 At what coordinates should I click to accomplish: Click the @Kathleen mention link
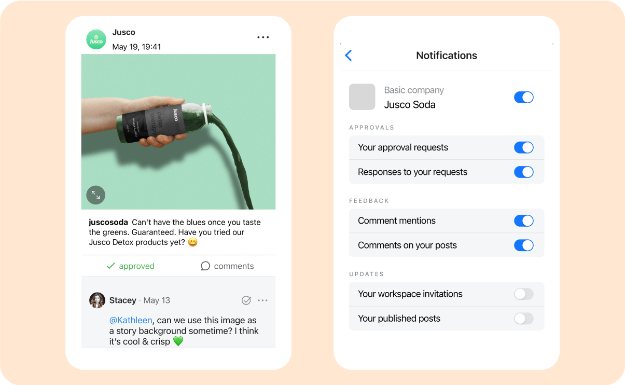coord(131,320)
